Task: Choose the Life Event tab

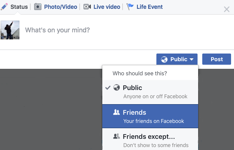Action: click(149, 6)
